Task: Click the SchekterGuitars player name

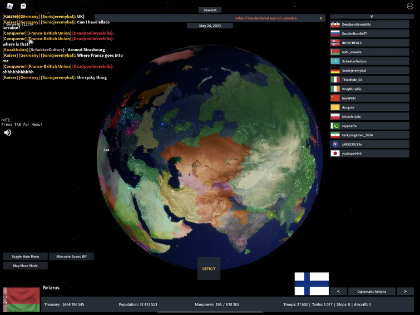Action: tap(354, 61)
